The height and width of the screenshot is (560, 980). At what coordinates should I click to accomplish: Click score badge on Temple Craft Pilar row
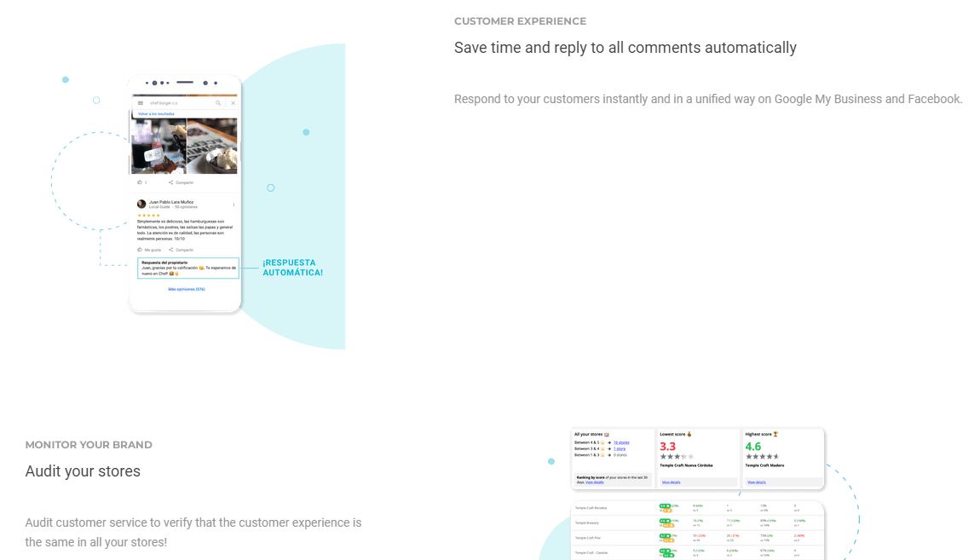tap(665, 535)
